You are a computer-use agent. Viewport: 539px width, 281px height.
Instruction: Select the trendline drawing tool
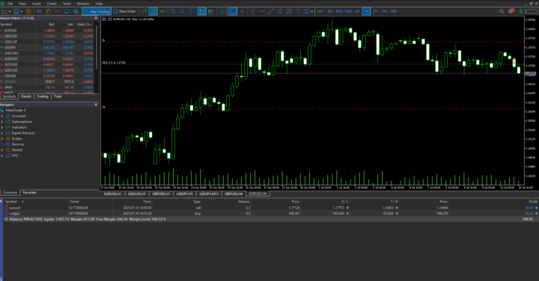pyautogui.click(x=271, y=11)
